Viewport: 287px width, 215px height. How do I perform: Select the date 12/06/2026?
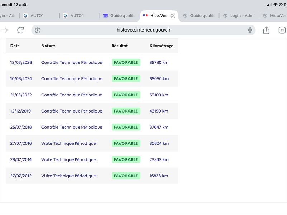[x=21, y=62]
